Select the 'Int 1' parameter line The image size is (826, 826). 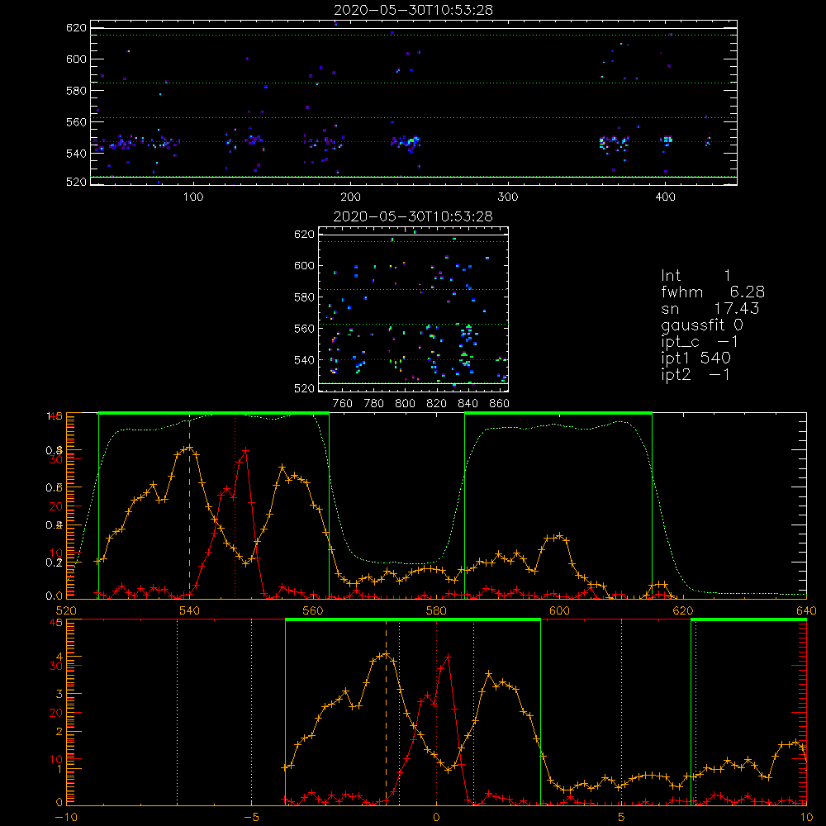695,276
